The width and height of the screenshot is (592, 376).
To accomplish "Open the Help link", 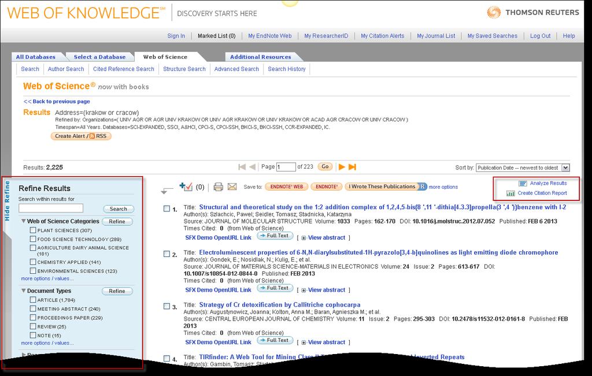I will click(x=569, y=36).
